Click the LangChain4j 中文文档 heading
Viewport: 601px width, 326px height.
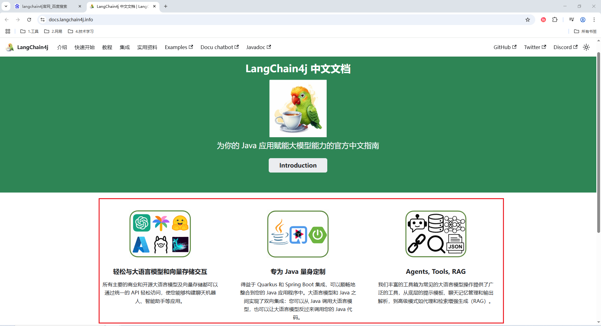pos(298,69)
